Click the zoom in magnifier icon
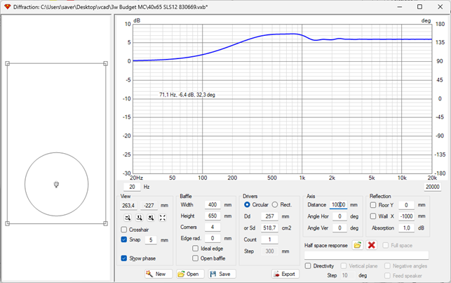Screen dimensions: 451x283 point(151,218)
